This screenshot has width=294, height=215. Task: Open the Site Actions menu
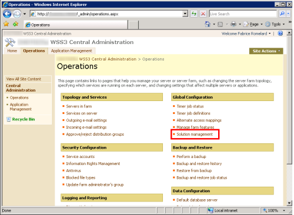[x=266, y=51]
